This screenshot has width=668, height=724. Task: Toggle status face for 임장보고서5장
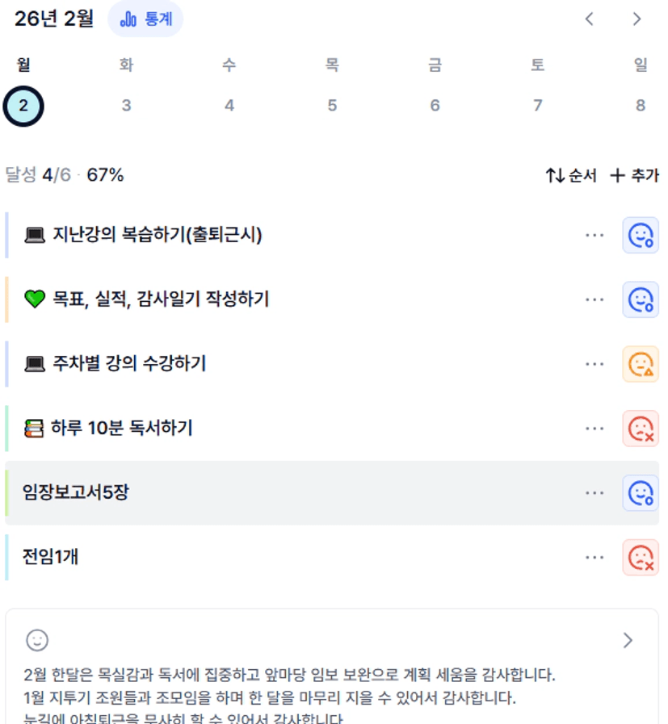tap(641, 493)
